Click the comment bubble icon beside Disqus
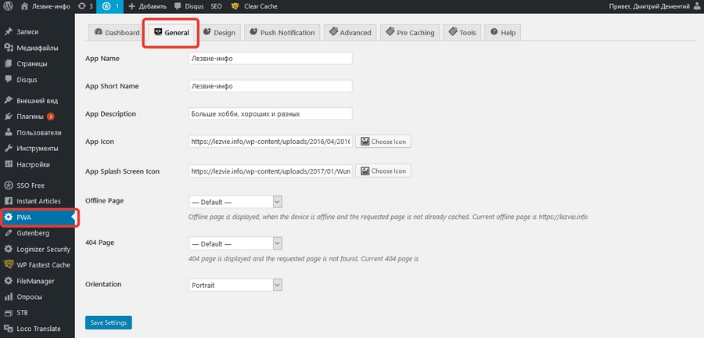The image size is (704, 338). pos(178,7)
